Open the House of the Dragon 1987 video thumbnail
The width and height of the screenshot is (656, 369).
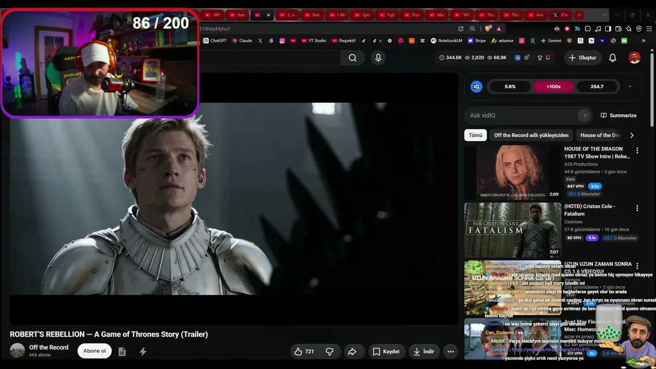513,172
